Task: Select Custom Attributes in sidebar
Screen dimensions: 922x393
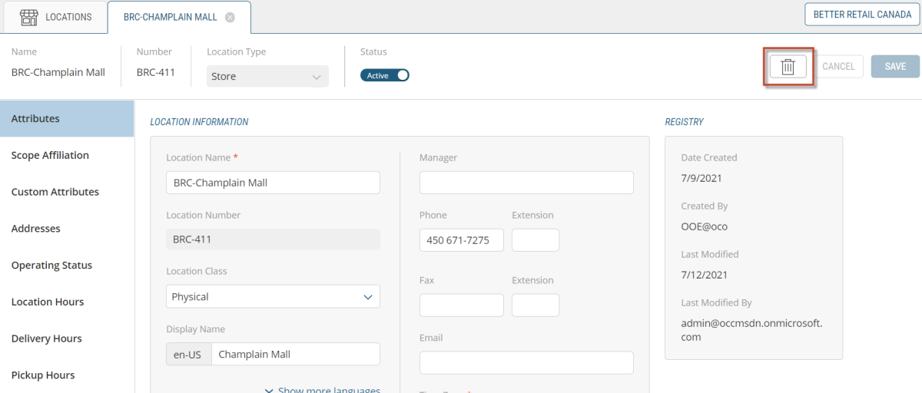Action: click(x=55, y=192)
